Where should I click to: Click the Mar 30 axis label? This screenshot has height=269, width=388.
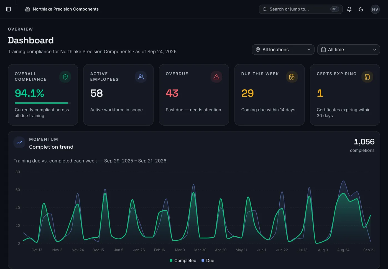pyautogui.click(x=200, y=250)
